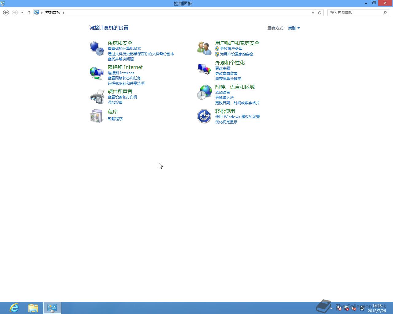Screen dimensions: 393x314
Task: Click the 英 input language indicator
Action: coord(362,308)
